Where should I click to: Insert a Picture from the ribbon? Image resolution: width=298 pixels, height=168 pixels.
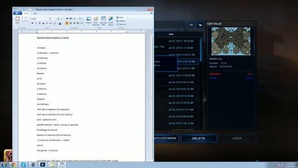tap(88, 20)
